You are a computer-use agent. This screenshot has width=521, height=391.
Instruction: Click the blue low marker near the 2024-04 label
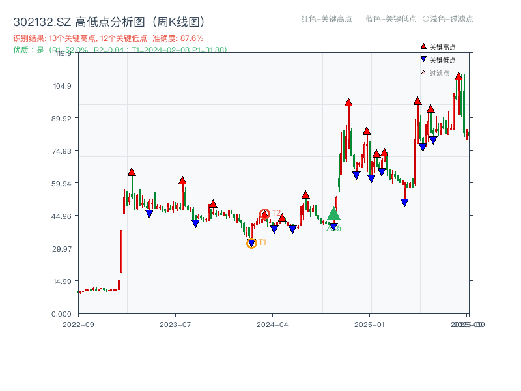click(x=274, y=228)
